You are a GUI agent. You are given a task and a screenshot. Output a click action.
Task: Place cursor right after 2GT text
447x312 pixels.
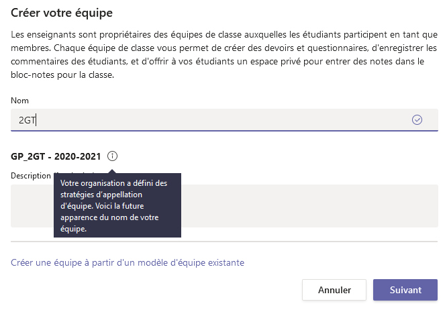[36, 120]
